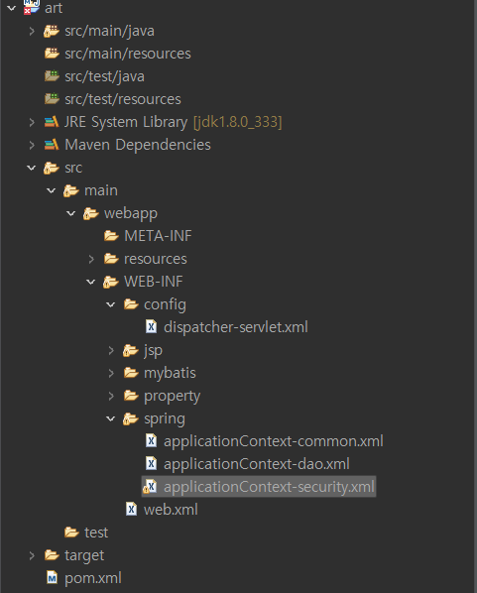
Task: Click the src/main/java package folder icon
Action: point(52,31)
